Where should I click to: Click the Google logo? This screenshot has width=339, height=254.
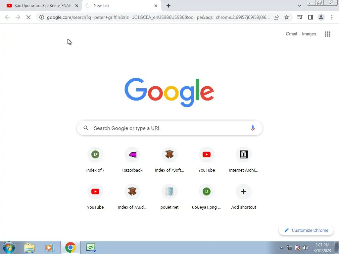pyautogui.click(x=169, y=93)
